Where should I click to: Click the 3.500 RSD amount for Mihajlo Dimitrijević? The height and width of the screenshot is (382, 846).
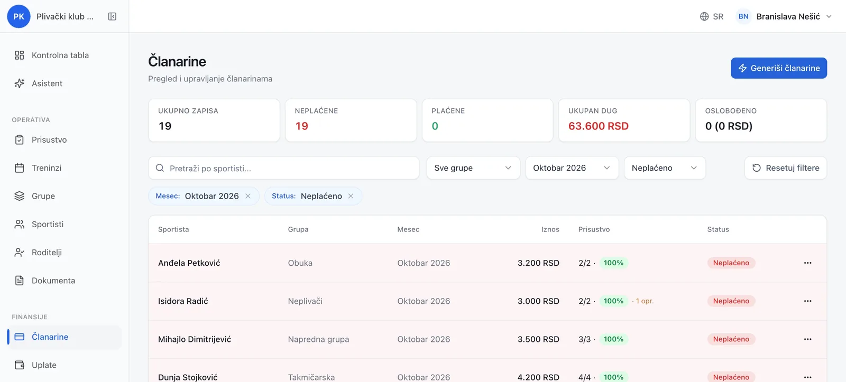pos(538,339)
